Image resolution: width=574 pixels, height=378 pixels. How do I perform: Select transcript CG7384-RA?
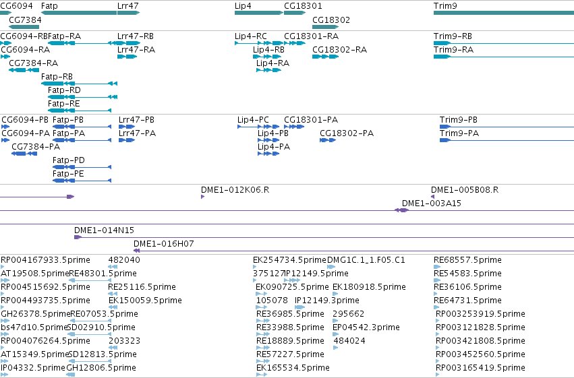pos(33,63)
